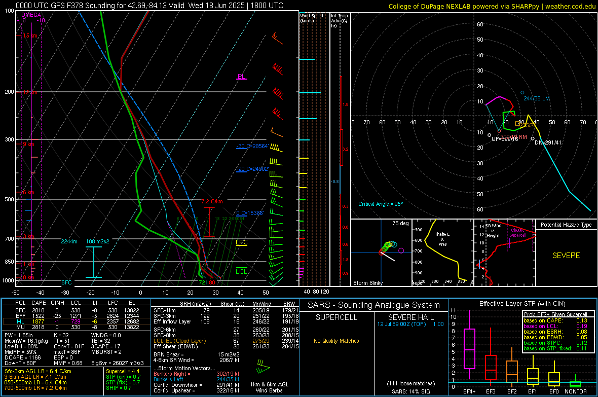Click the SHIP = 0.7 value
The width and height of the screenshot is (598, 397).
[119, 388]
